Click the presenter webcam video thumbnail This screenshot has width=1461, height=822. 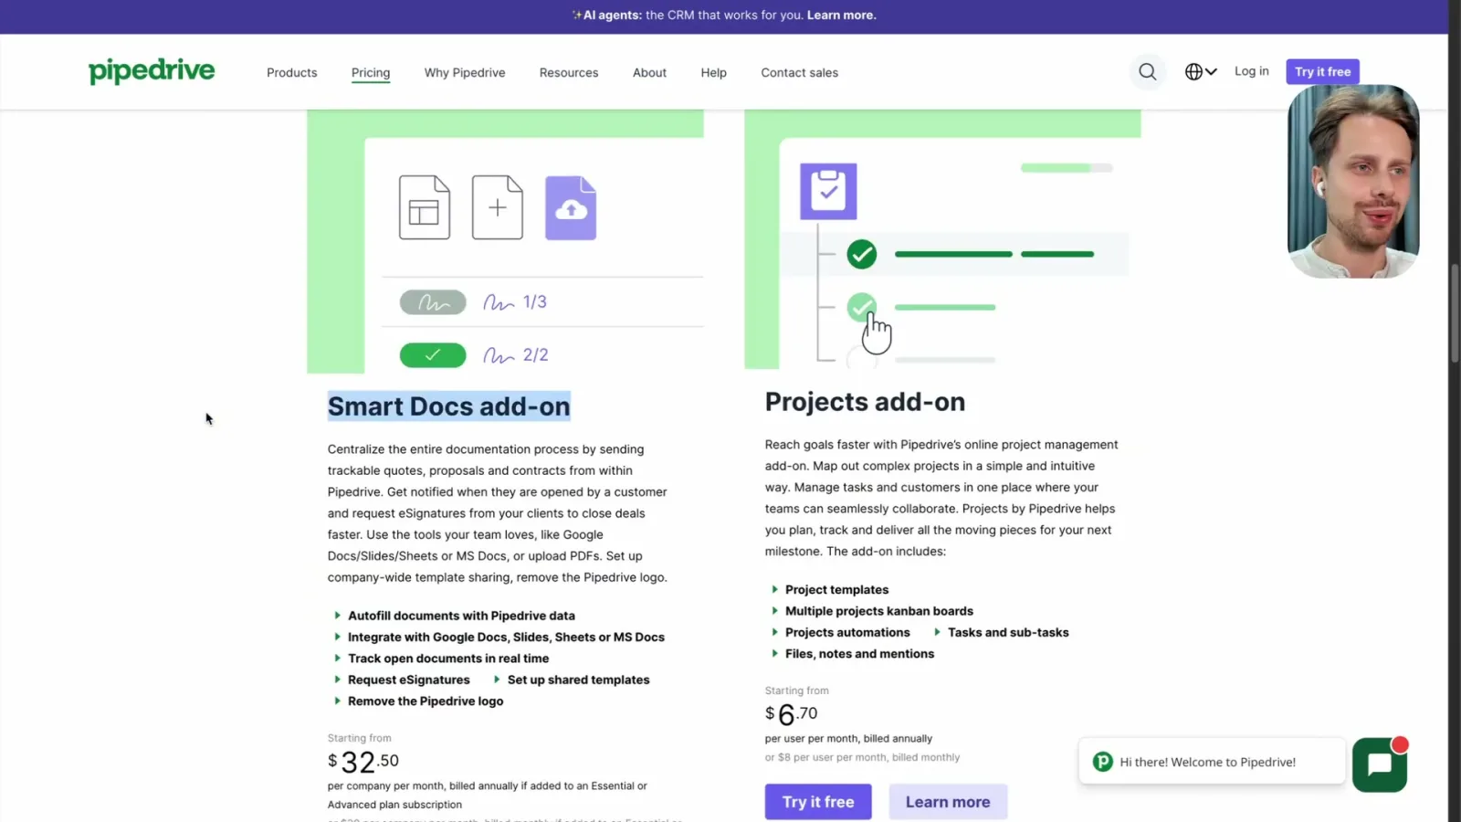[x=1353, y=181]
